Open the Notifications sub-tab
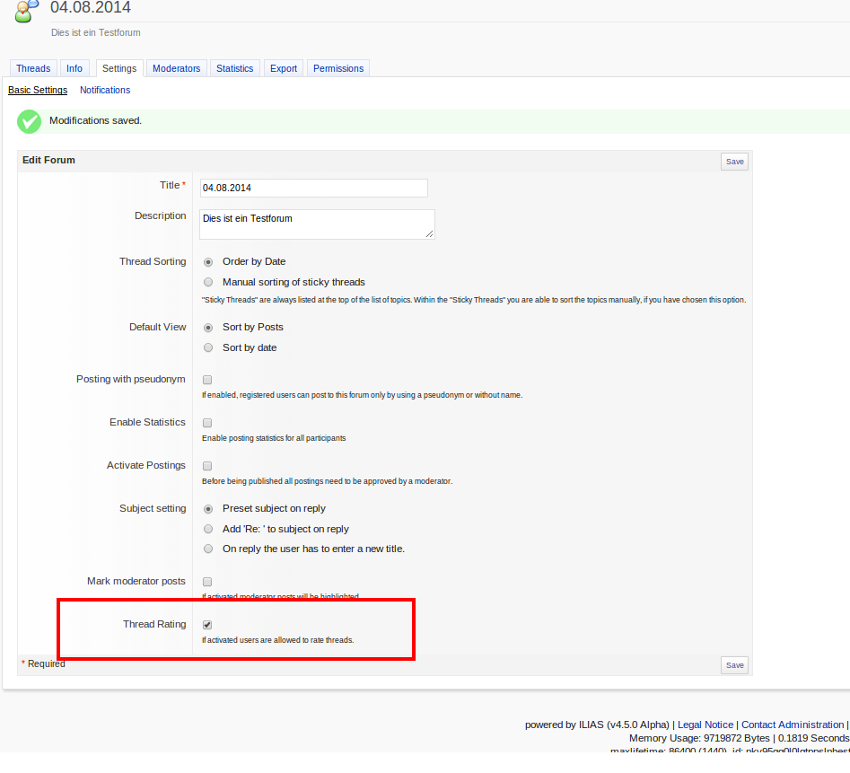The height and width of the screenshot is (773, 850). (x=105, y=90)
